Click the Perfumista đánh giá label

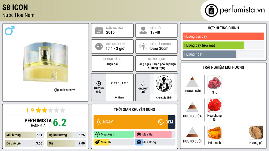click(x=38, y=123)
